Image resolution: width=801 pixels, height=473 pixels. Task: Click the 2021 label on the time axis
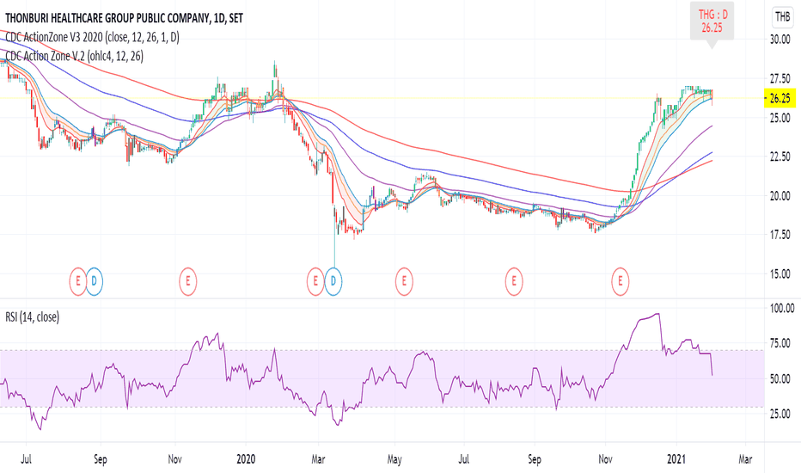pyautogui.click(x=676, y=458)
